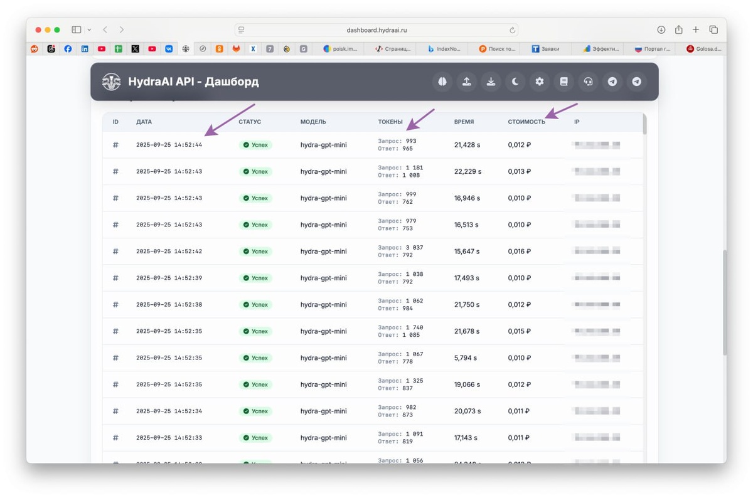The image size is (753, 498).
Task: Open the GitLab fox pinned tab
Action: 236,48
